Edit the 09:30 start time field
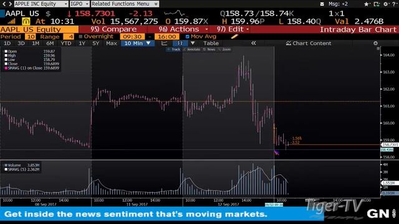399x224 pixels. pos(132,37)
